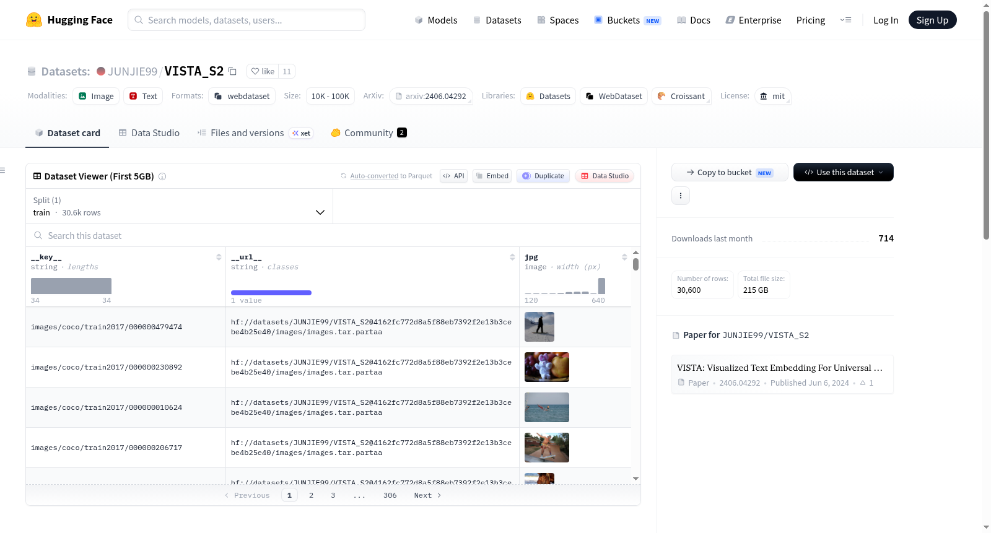Go to page 3 of the viewer

pos(333,495)
